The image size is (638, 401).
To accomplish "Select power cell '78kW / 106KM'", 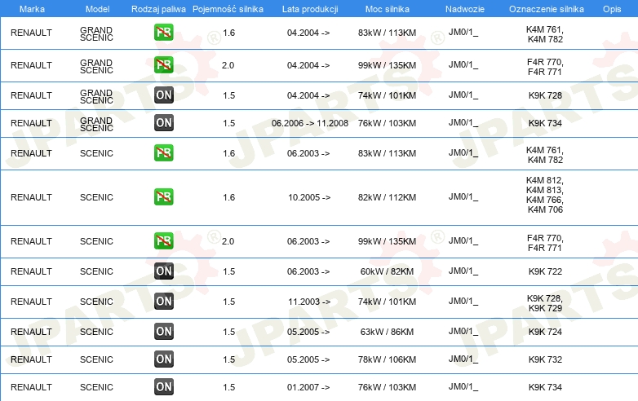I will click(x=387, y=359).
